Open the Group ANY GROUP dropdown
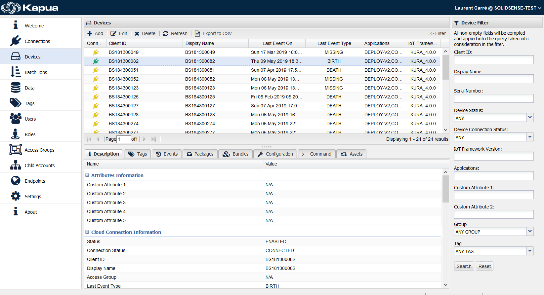This screenshot has height=295, width=544. 530,232
